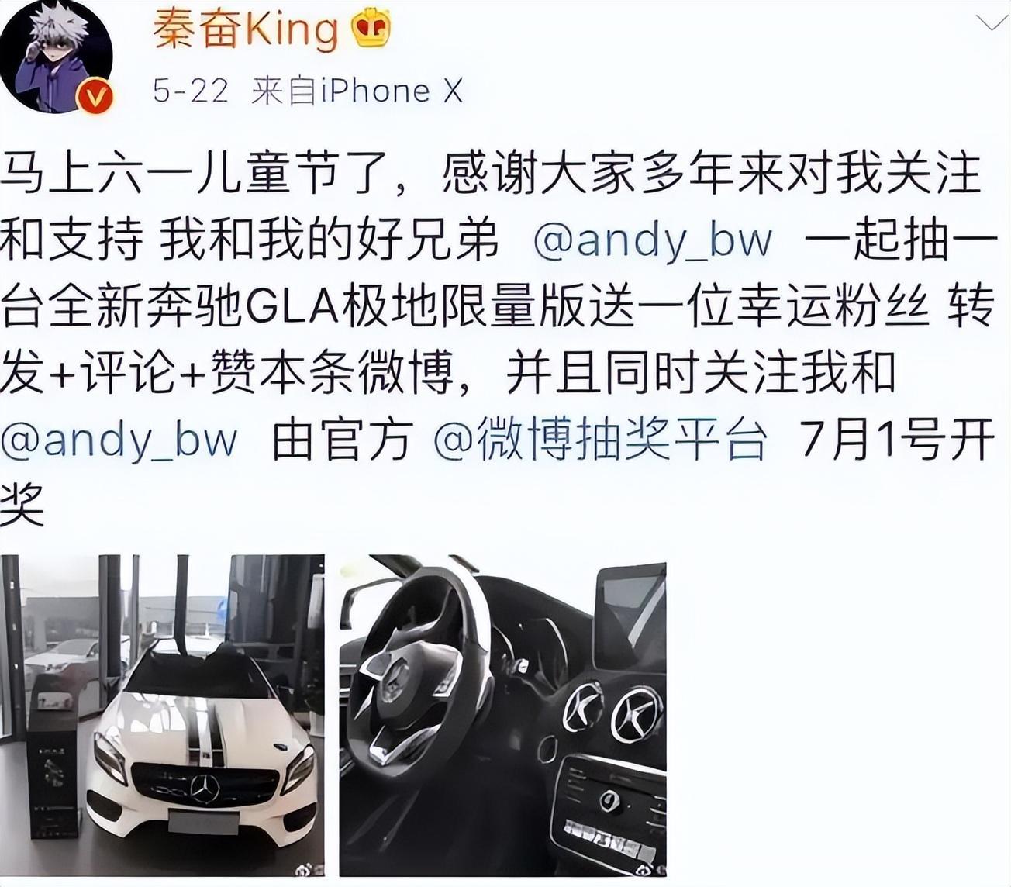Open the first @andy_bw mention

point(653,240)
